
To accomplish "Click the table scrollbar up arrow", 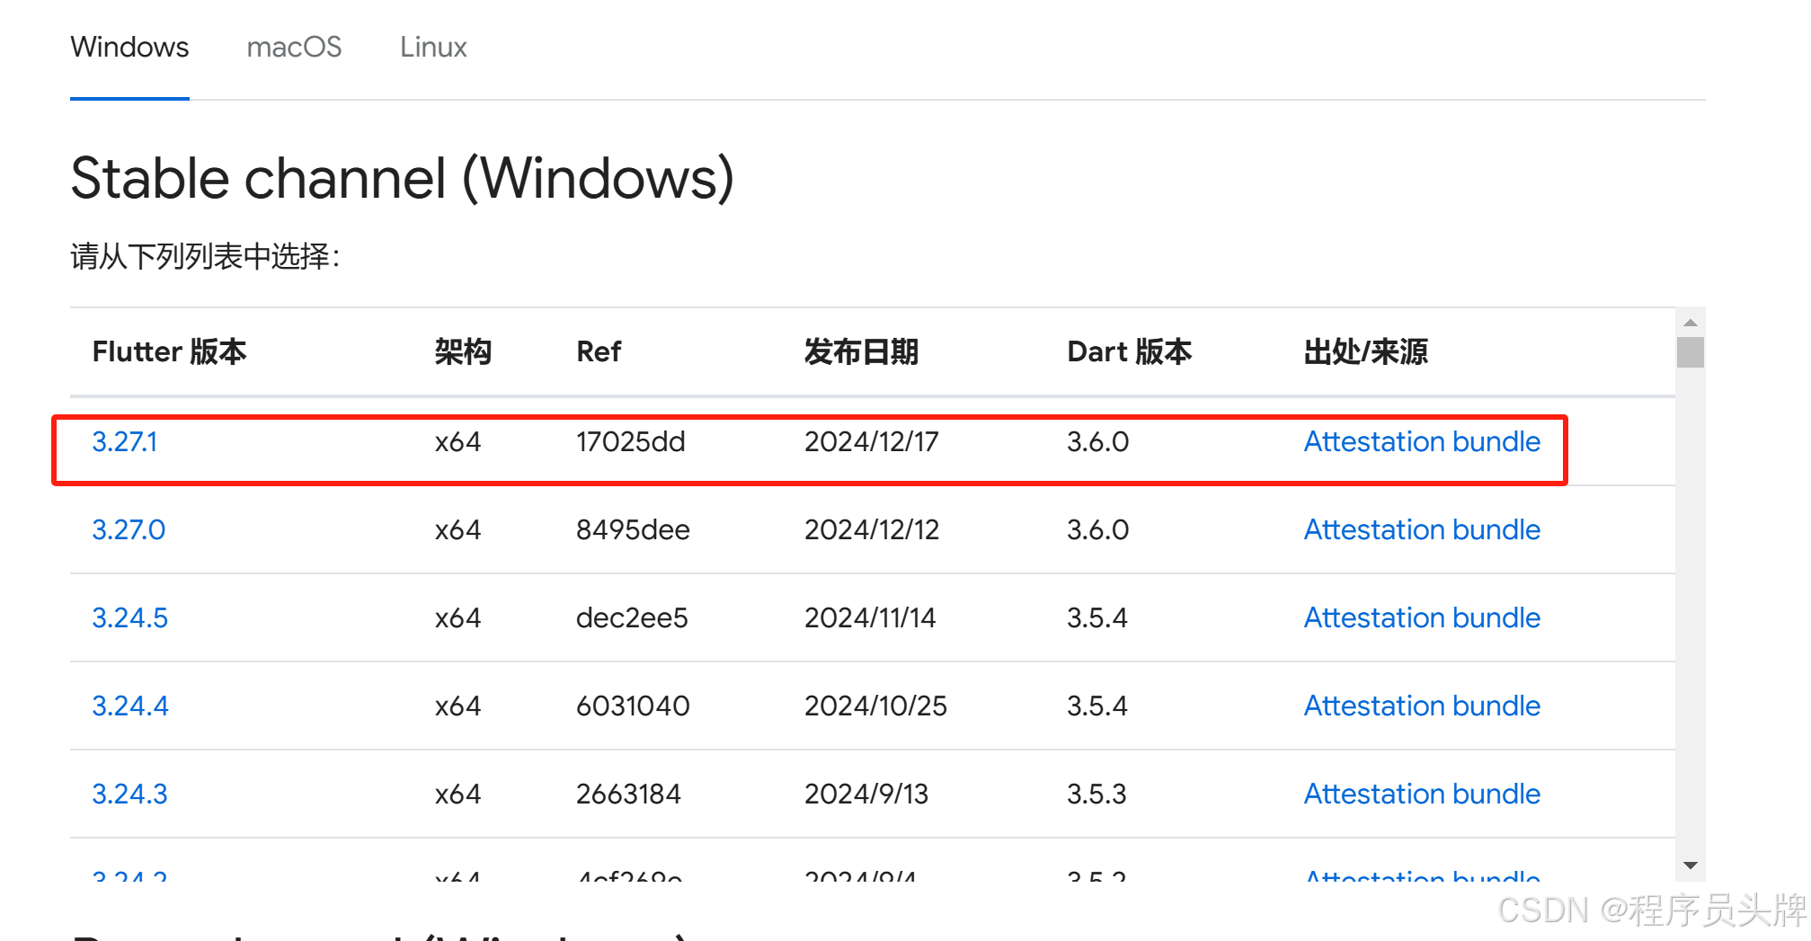I will coord(1691,322).
